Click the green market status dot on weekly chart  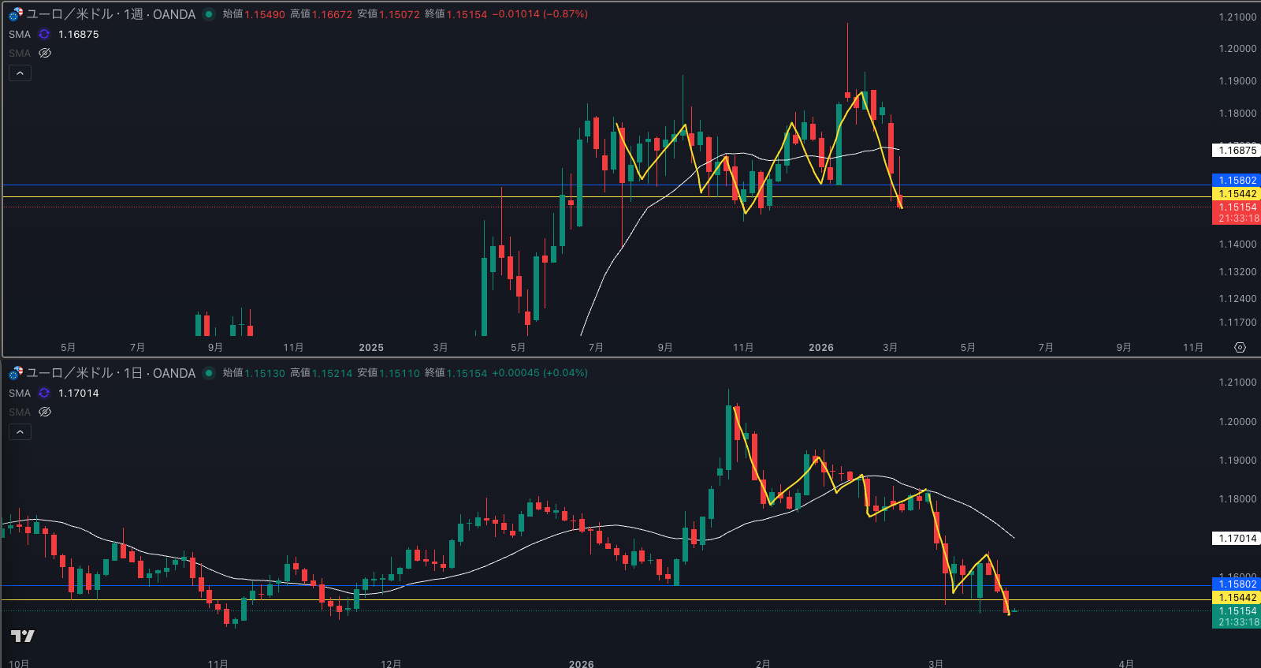click(x=209, y=14)
